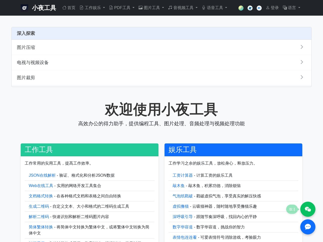Click the 工作工具 card header
This screenshot has height=242, width=323.
(90, 150)
